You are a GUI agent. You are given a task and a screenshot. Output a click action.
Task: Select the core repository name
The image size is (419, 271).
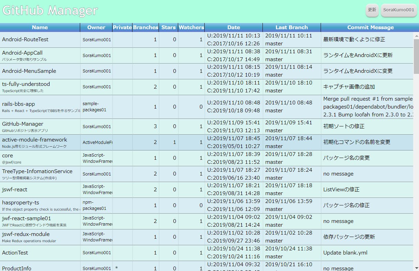pyautogui.click(x=7, y=156)
